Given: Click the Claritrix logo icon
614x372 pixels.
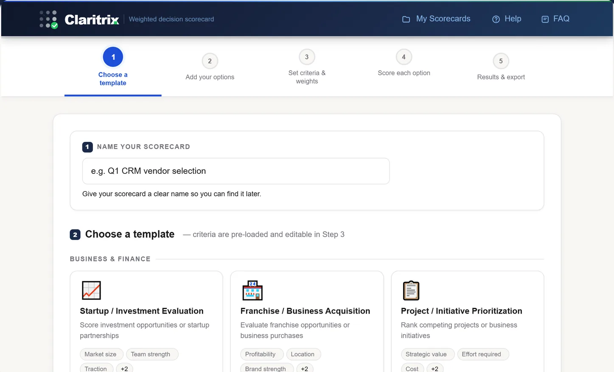Looking at the screenshot, I should [x=49, y=19].
